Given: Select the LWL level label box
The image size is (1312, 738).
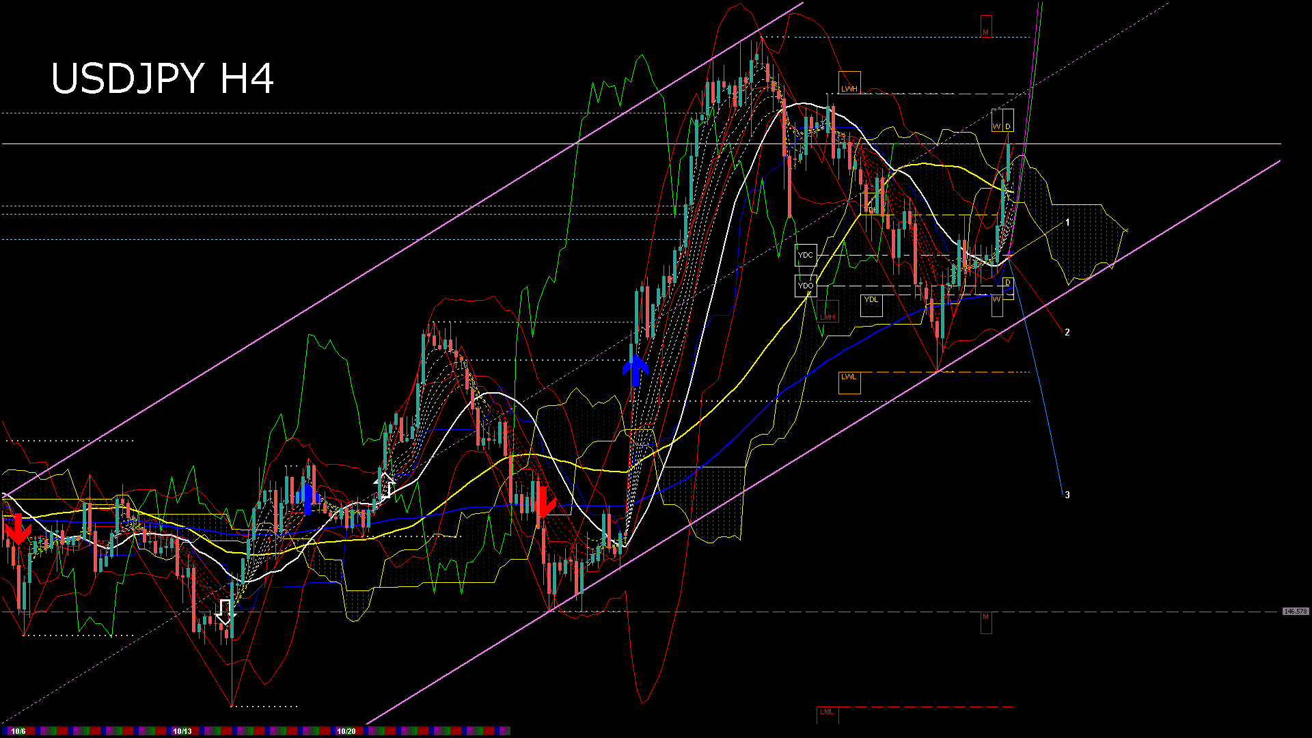Looking at the screenshot, I should tap(849, 383).
